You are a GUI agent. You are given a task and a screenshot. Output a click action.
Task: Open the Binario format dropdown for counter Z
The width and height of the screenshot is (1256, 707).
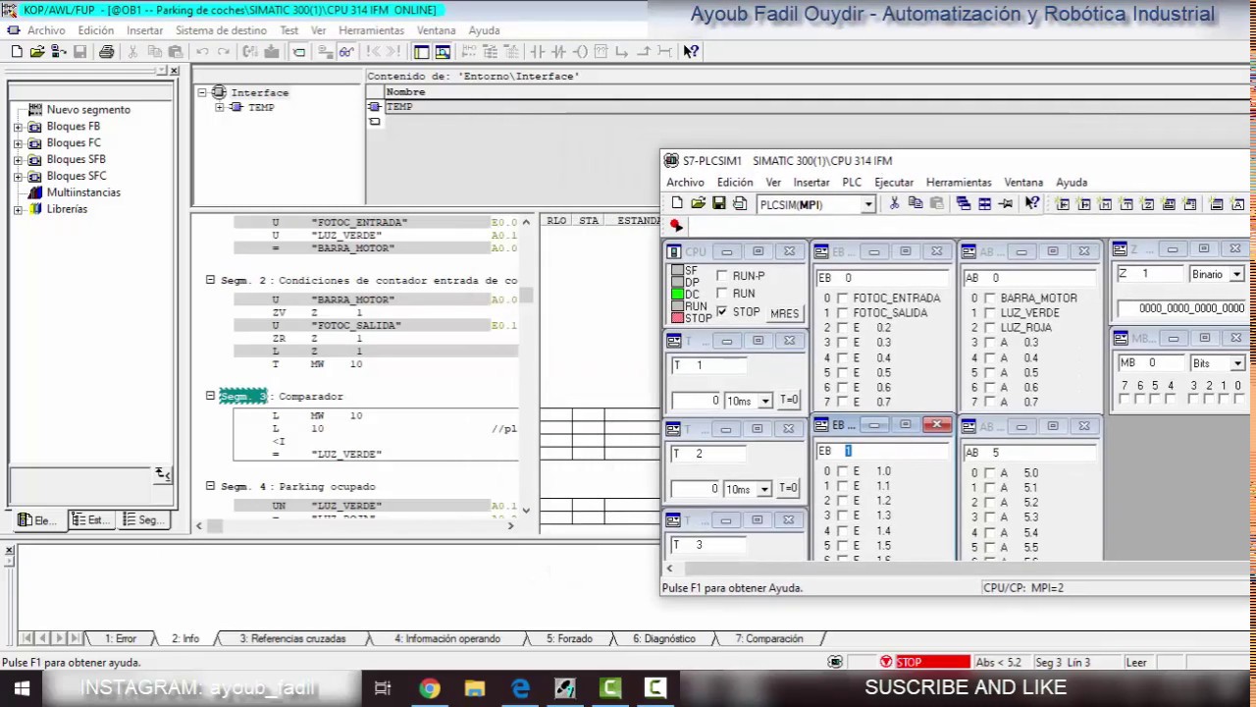click(1236, 274)
